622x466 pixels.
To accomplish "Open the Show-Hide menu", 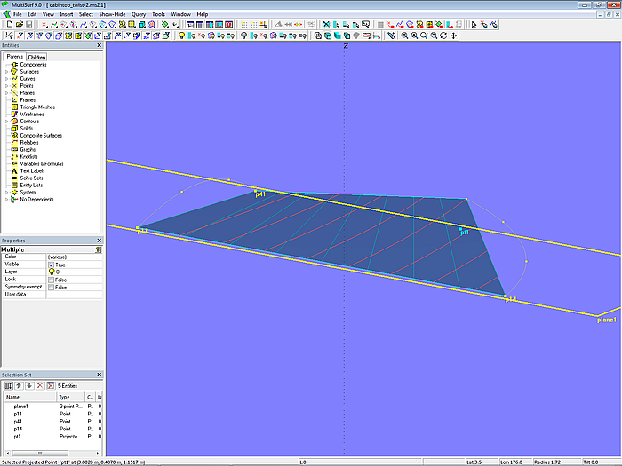I will click(112, 15).
